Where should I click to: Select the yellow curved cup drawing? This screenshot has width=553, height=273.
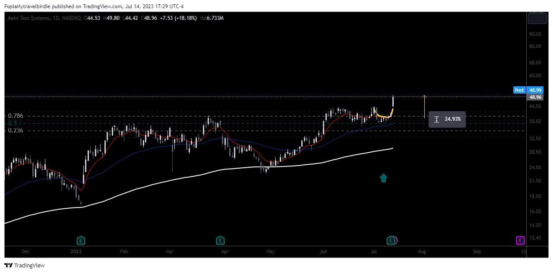(x=384, y=114)
